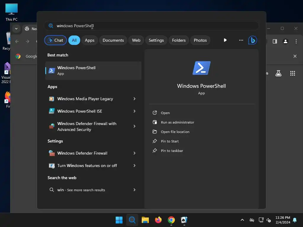Switch to Folders filter tab
This screenshot has width=303, height=227.
point(179,40)
